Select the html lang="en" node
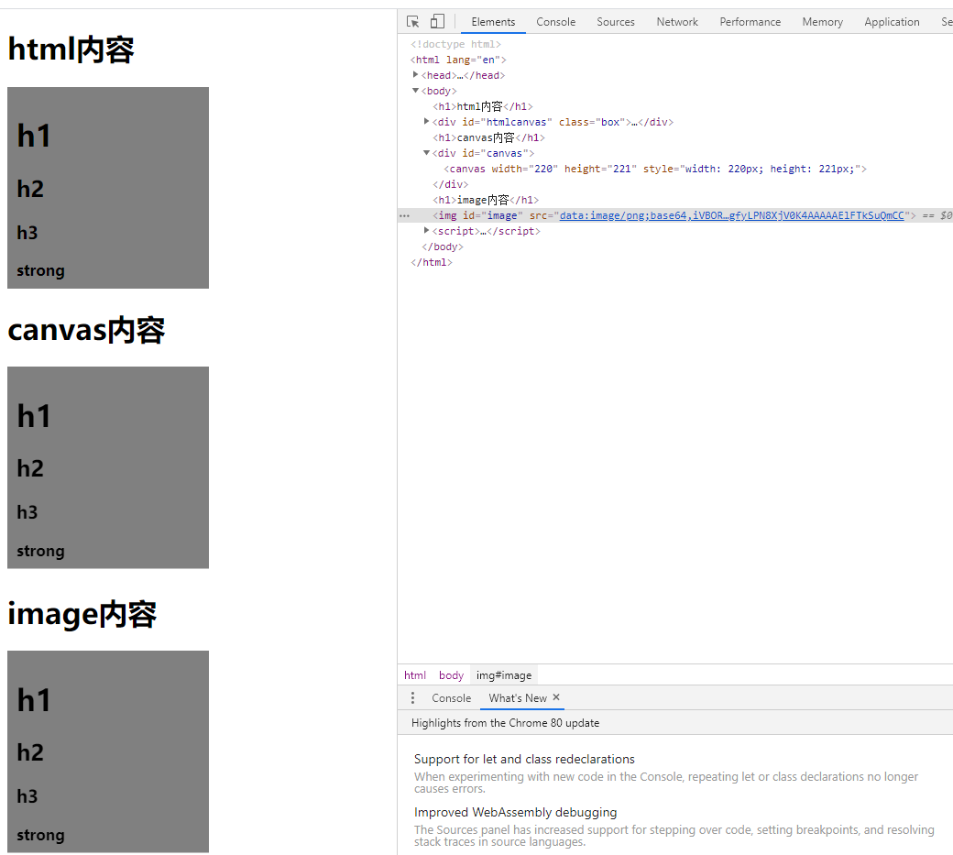 click(458, 60)
